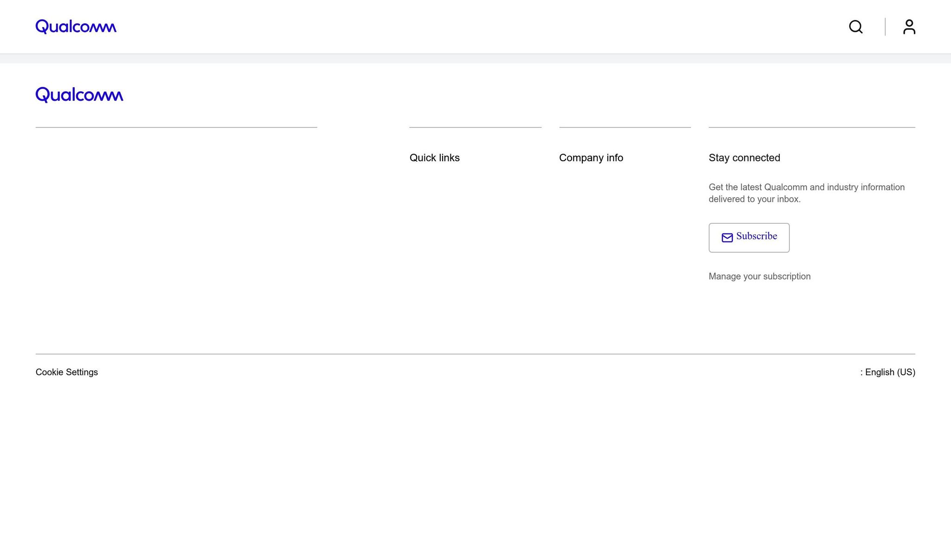The image size is (951, 535).
Task: Click the horizontal line above Quick links
Action: pyautogui.click(x=475, y=127)
